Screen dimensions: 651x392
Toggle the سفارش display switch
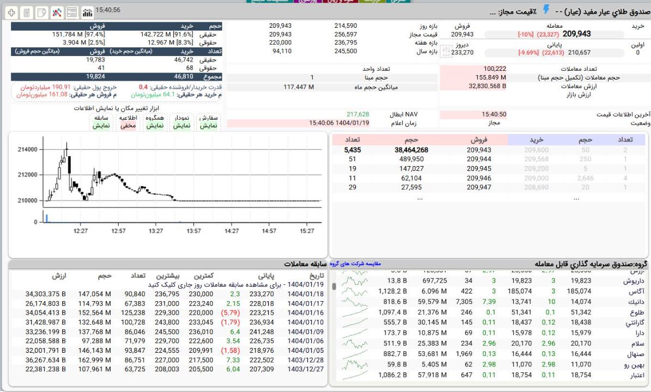pos(209,122)
